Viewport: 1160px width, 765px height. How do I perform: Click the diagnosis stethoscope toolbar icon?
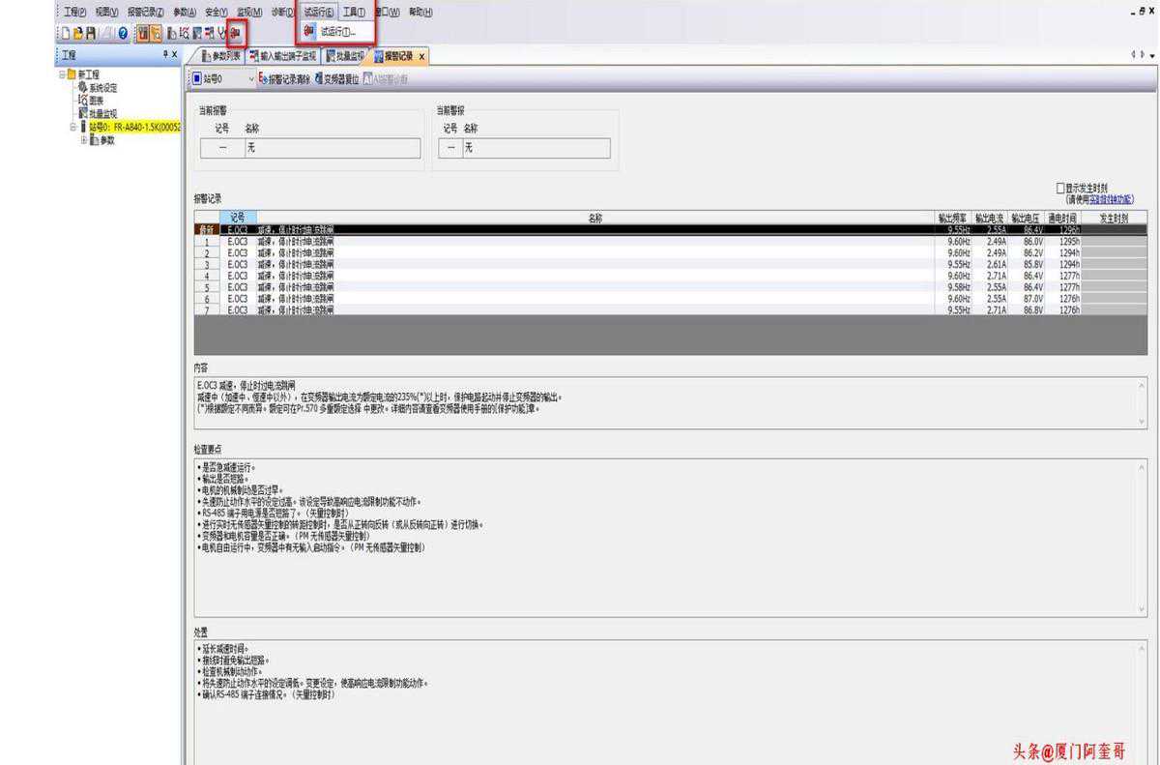click(221, 34)
